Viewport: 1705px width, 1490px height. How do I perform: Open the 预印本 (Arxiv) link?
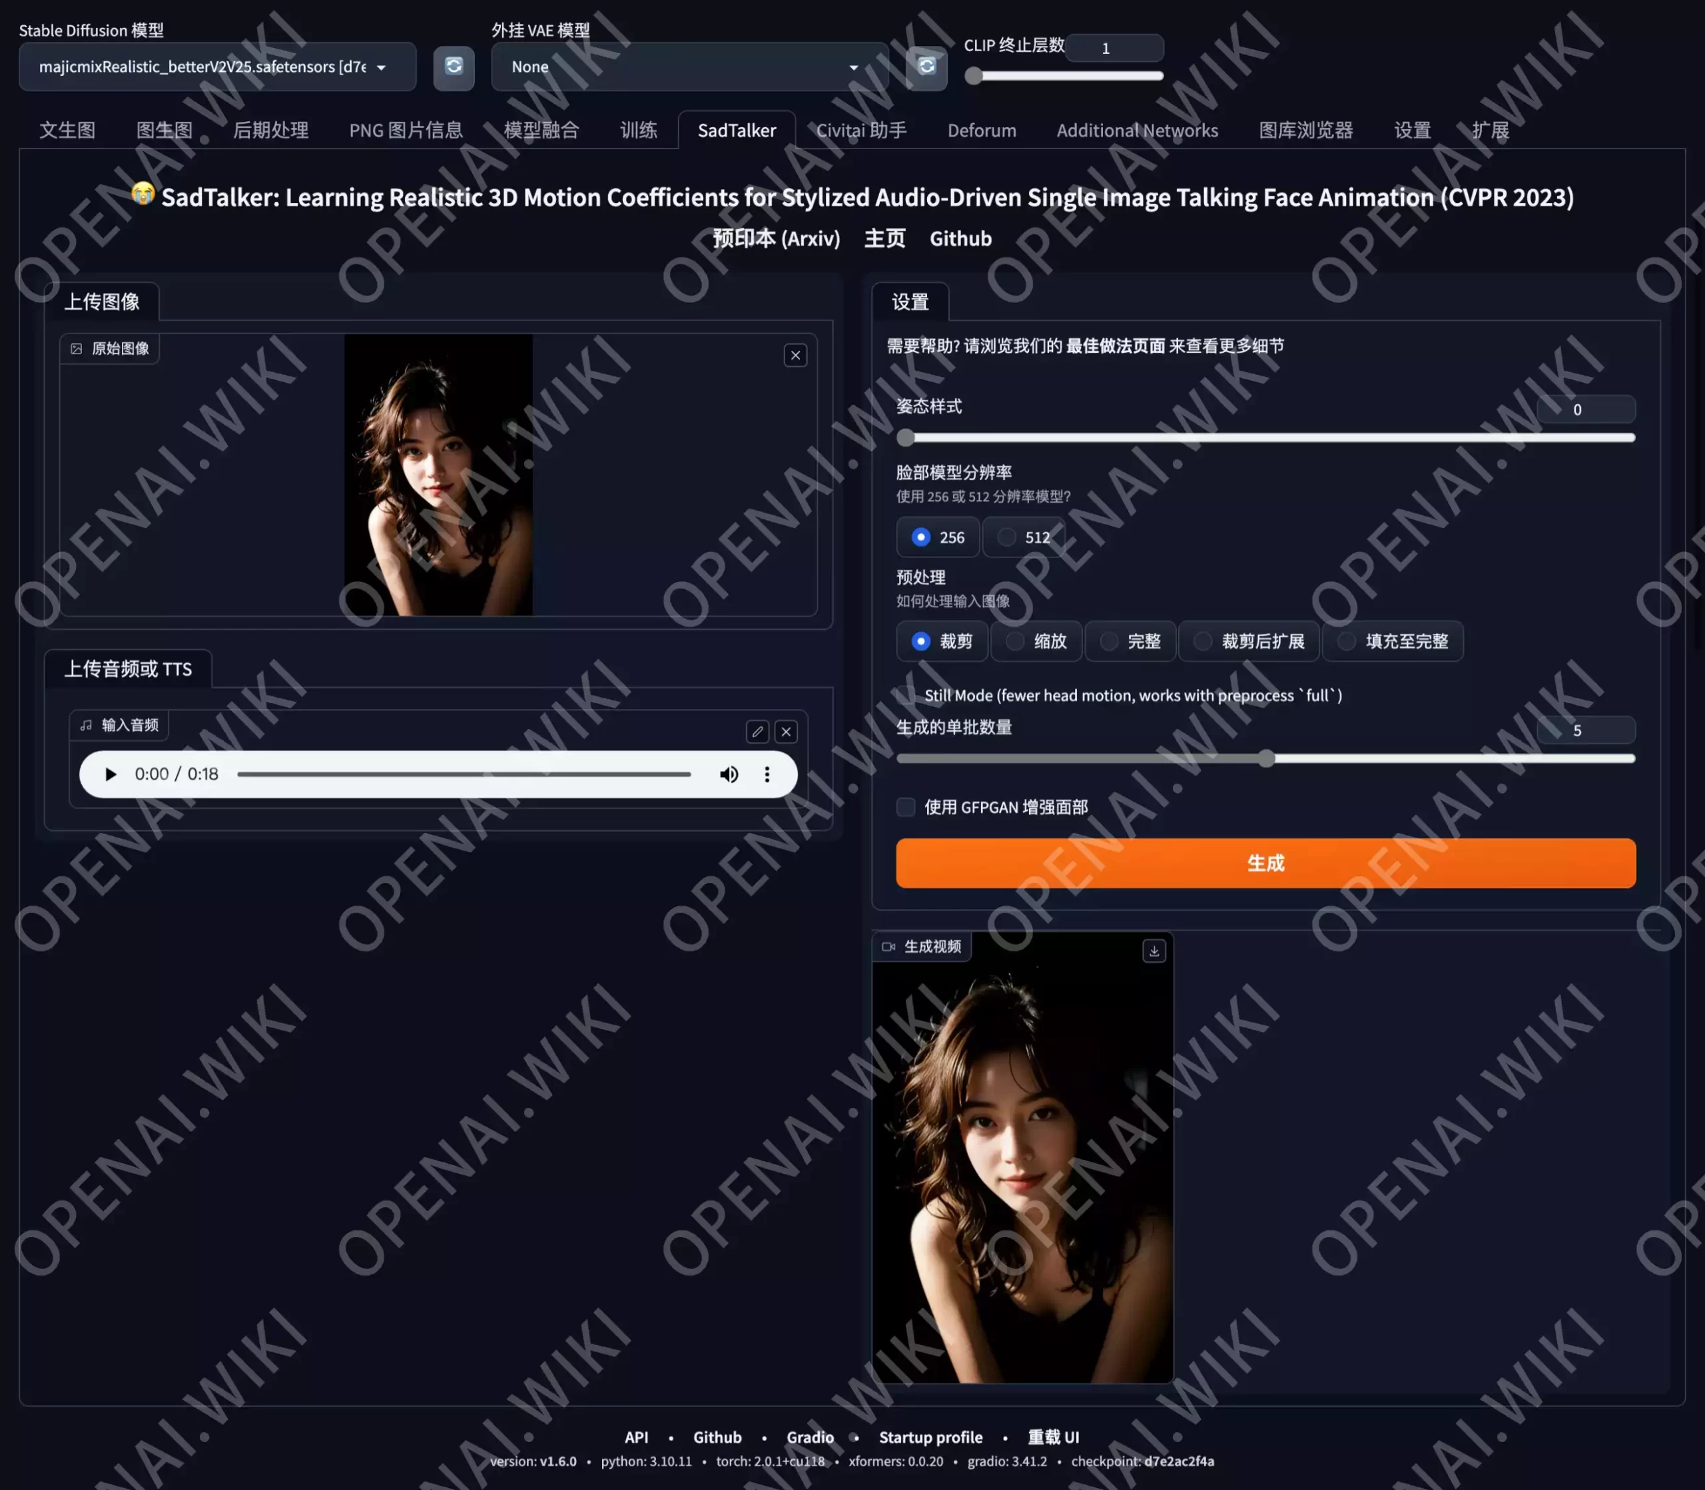coord(776,238)
